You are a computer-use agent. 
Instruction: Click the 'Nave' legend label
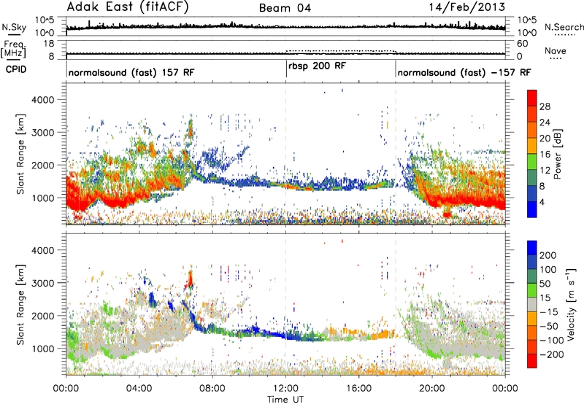point(556,50)
